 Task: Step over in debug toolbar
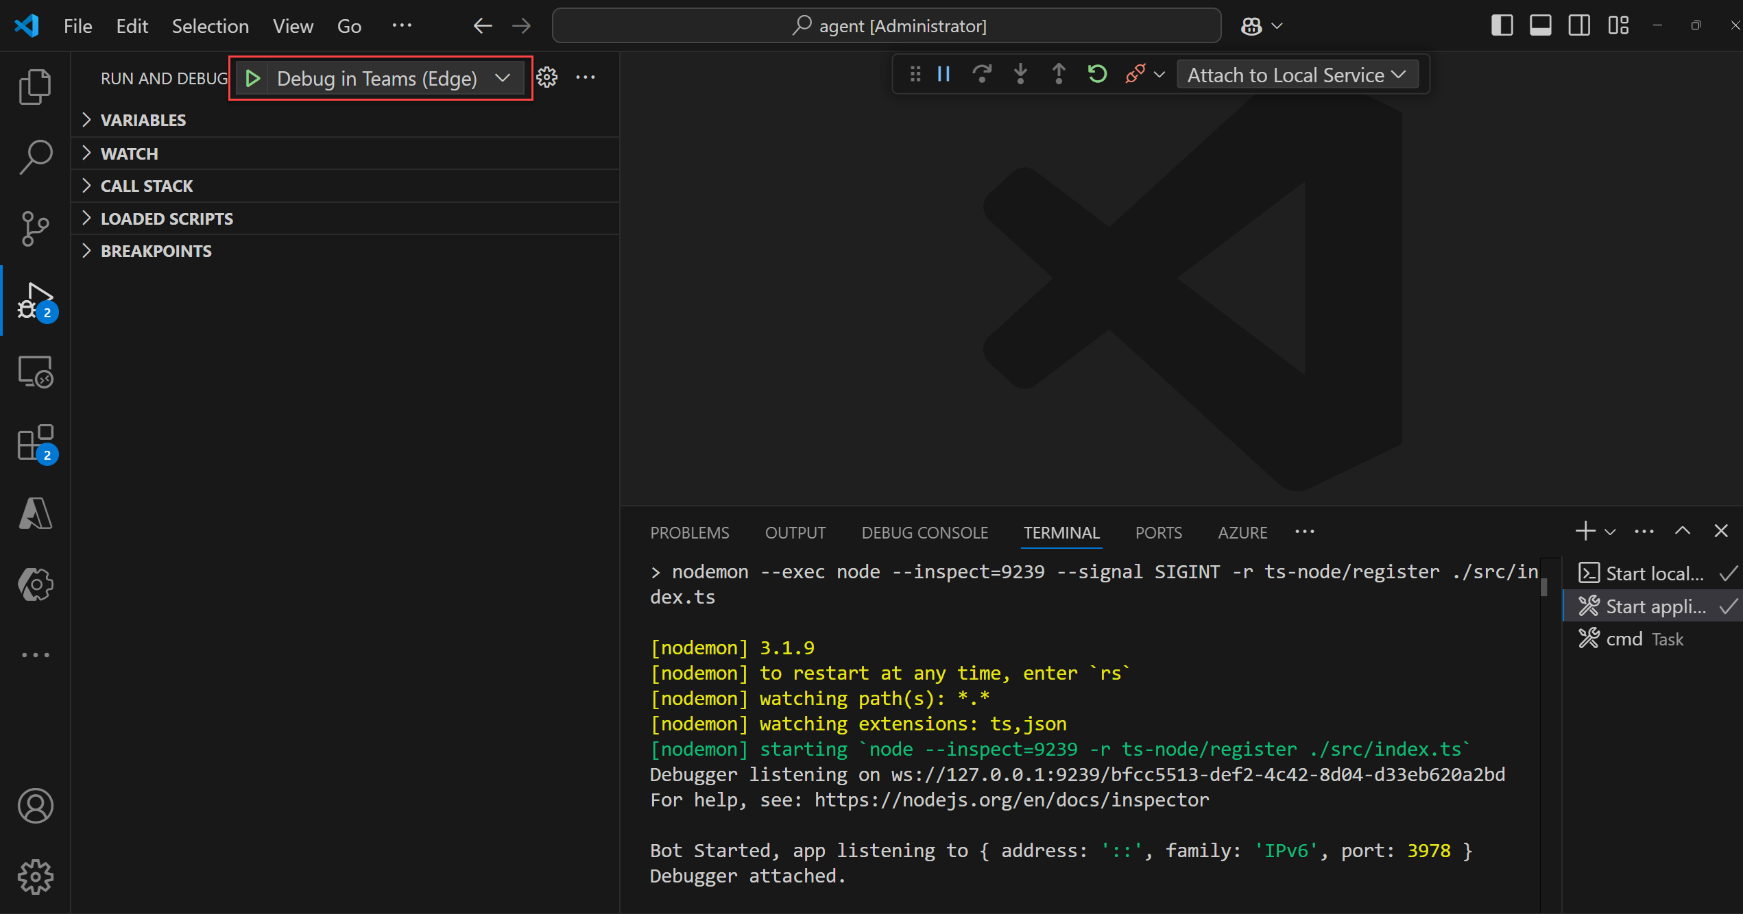click(x=982, y=74)
